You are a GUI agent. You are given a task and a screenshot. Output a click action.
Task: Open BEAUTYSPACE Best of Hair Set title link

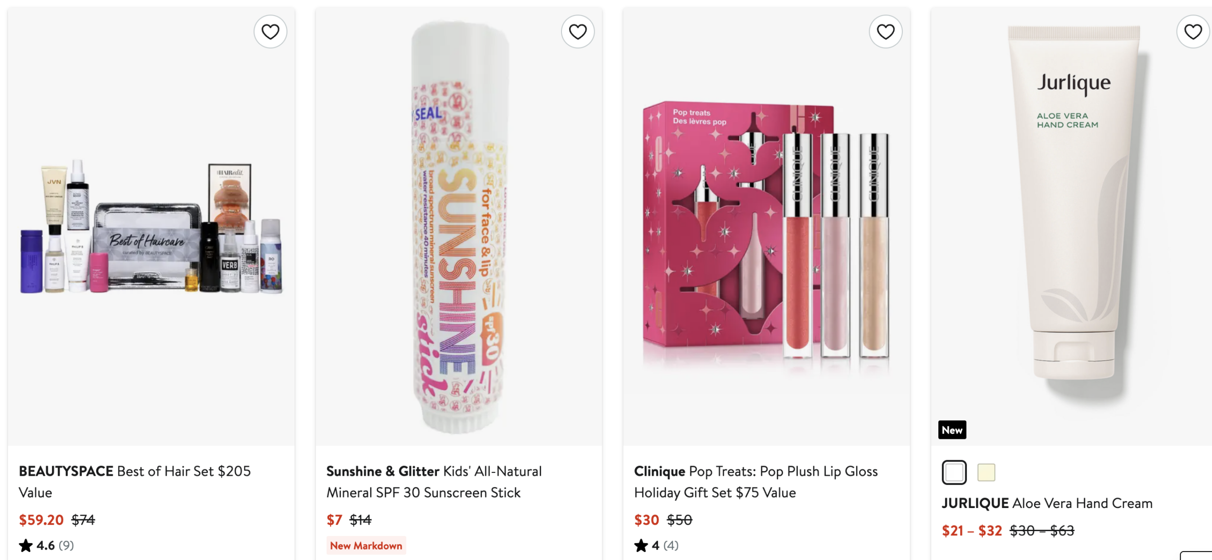point(134,481)
